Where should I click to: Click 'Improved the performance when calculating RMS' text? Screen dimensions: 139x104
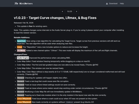click(x=50, y=58)
